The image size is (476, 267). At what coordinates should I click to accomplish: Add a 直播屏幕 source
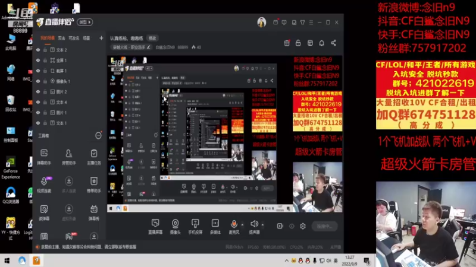click(x=155, y=226)
